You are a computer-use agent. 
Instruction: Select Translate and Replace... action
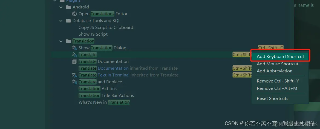point(102,82)
